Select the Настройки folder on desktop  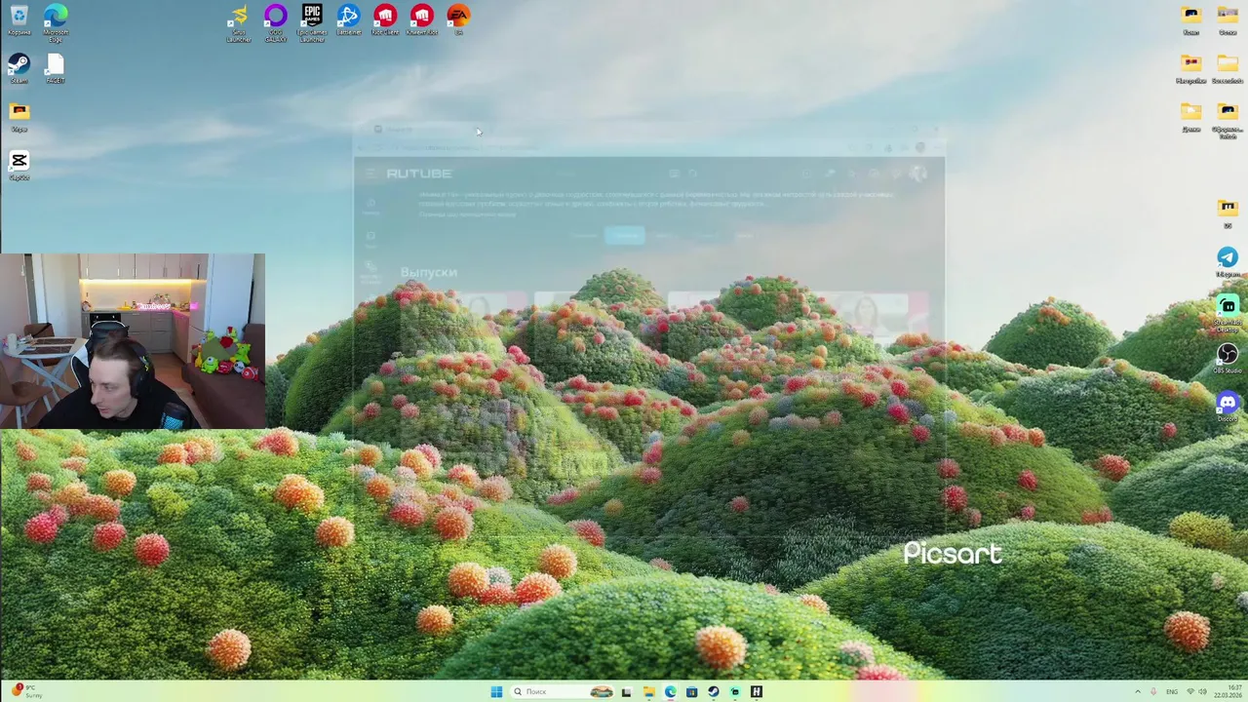pos(1191,68)
